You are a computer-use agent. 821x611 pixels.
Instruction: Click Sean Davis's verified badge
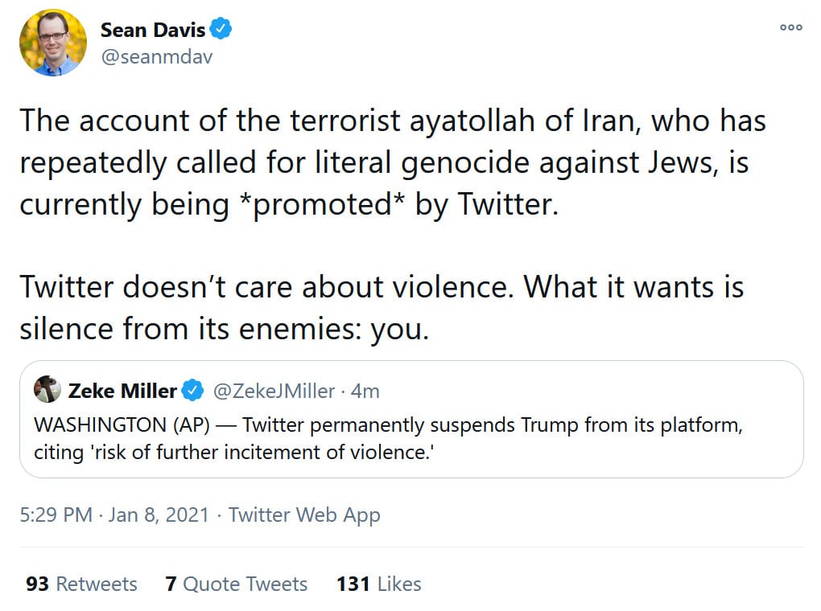pyautogui.click(x=221, y=30)
